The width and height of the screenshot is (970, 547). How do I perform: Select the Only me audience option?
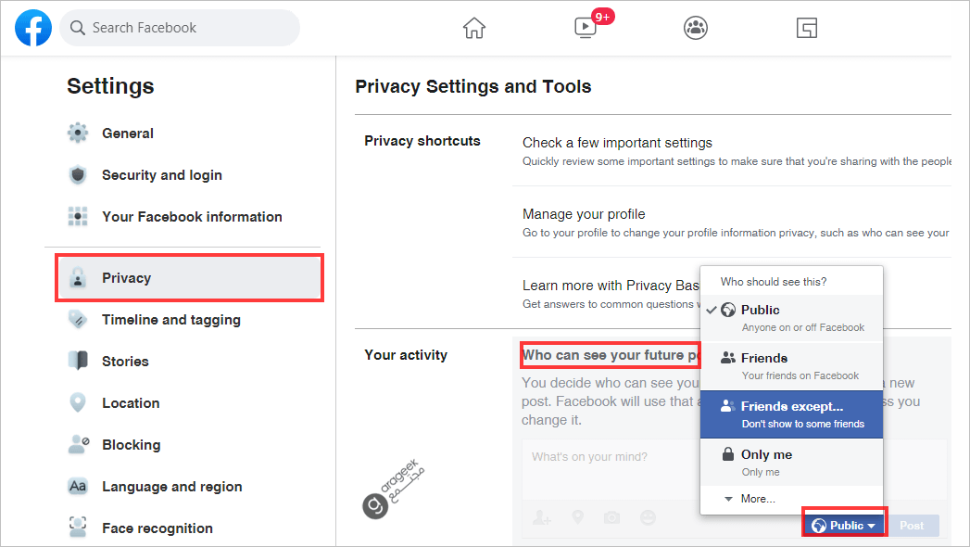791,462
